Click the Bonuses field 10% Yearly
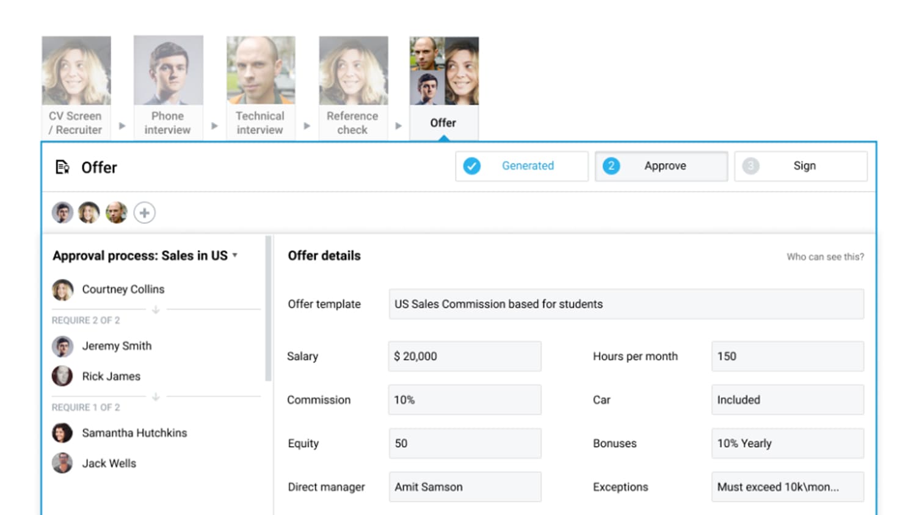The width and height of the screenshot is (916, 515). click(x=788, y=444)
